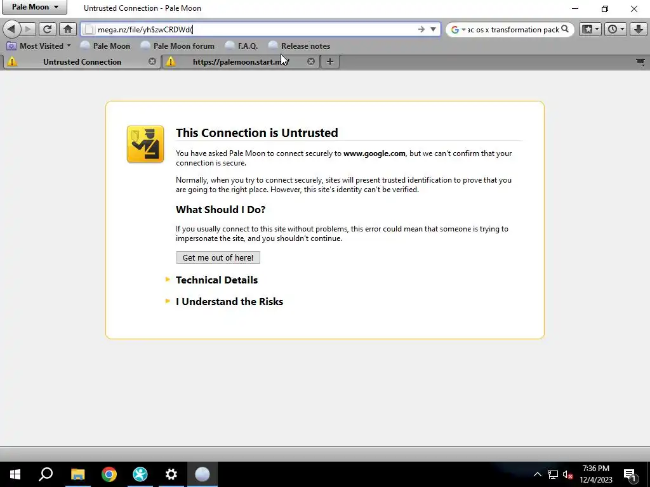Screen dimensions: 650x487
Task: Open the blue figure app on taskbar
Action: point(140,474)
